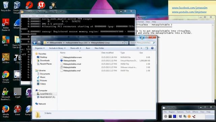The height and width of the screenshot is (122, 216).
Task: Click CamStudio screen annotations icon
Action: 185,117
